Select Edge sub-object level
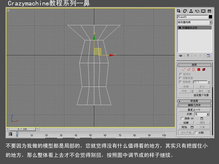The height and width of the screenshot is (164, 219). (x=189, y=69)
